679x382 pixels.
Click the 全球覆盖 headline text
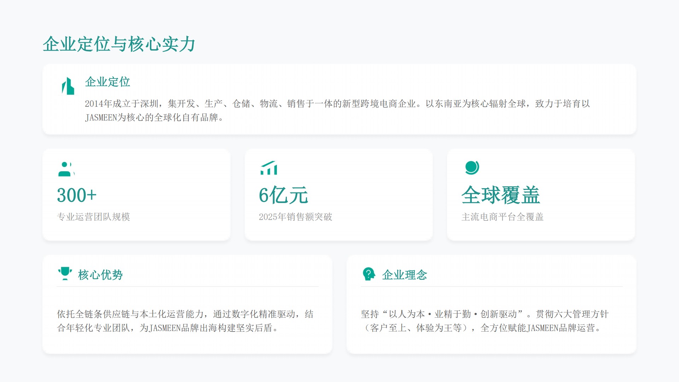pyautogui.click(x=500, y=195)
